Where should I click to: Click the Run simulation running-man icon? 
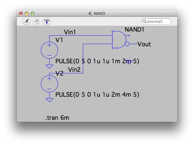click(26, 21)
